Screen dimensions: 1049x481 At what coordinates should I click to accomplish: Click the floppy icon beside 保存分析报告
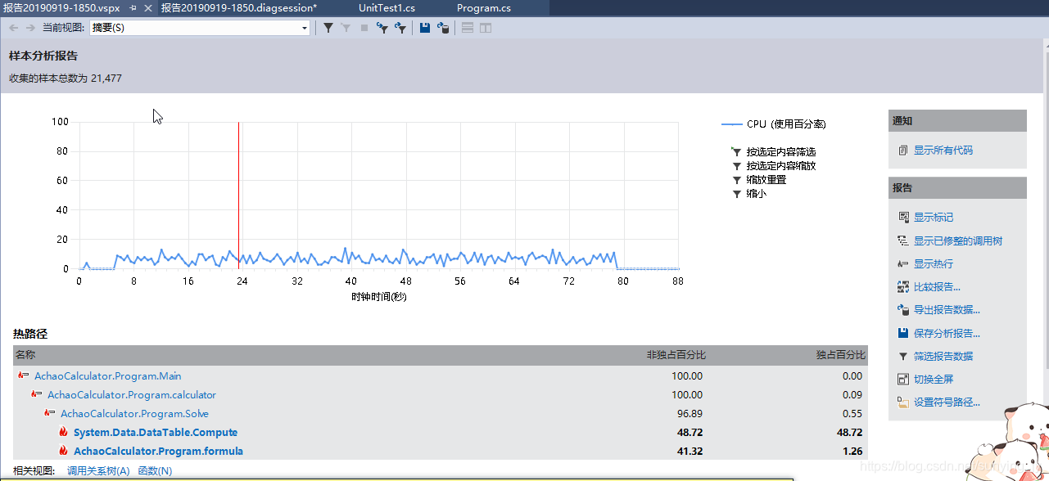(x=903, y=333)
